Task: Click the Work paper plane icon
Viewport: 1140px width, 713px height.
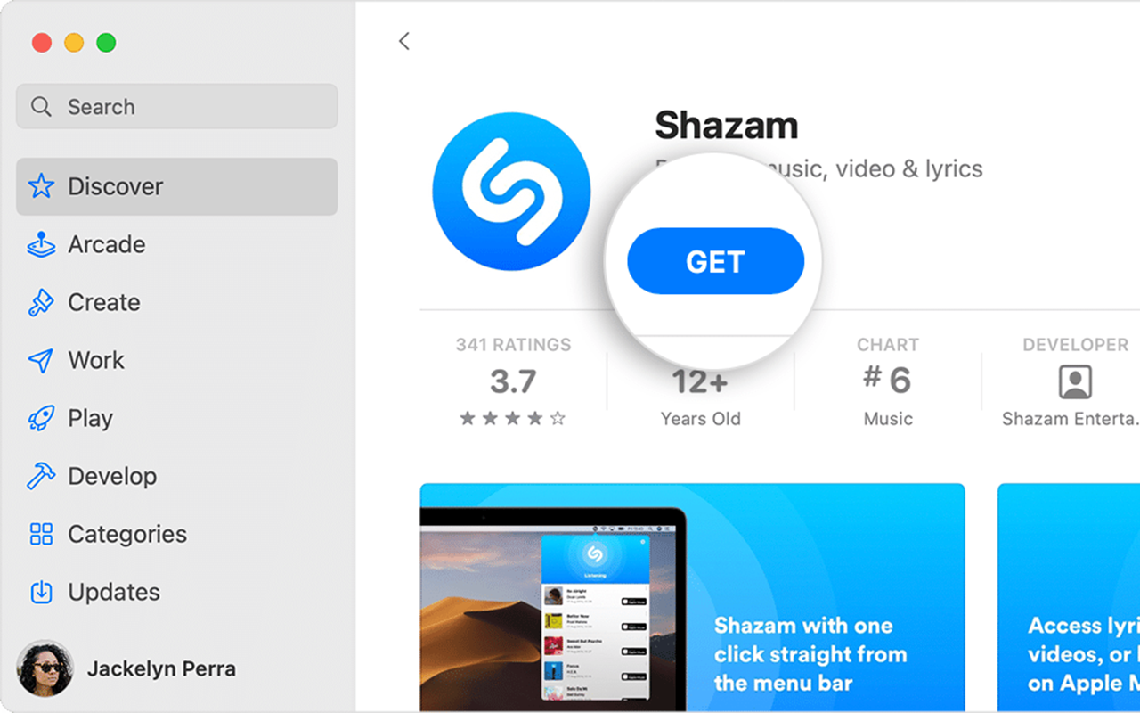Action: point(41,360)
